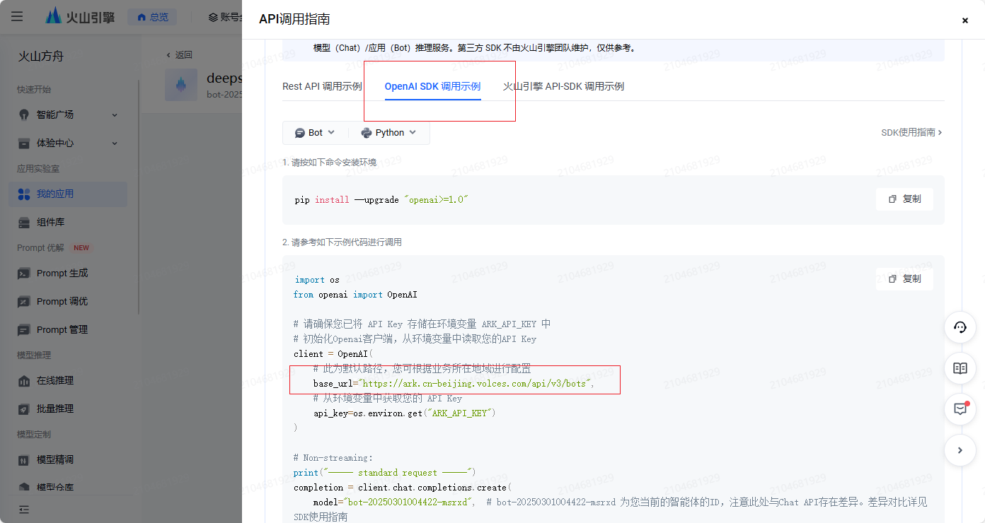This screenshot has height=523, width=985.
Task: Open 在线推理 in the sidebar
Action: point(68,380)
